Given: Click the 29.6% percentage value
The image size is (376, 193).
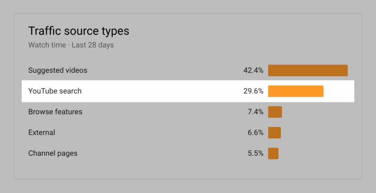Looking at the screenshot, I should pyautogui.click(x=253, y=91).
